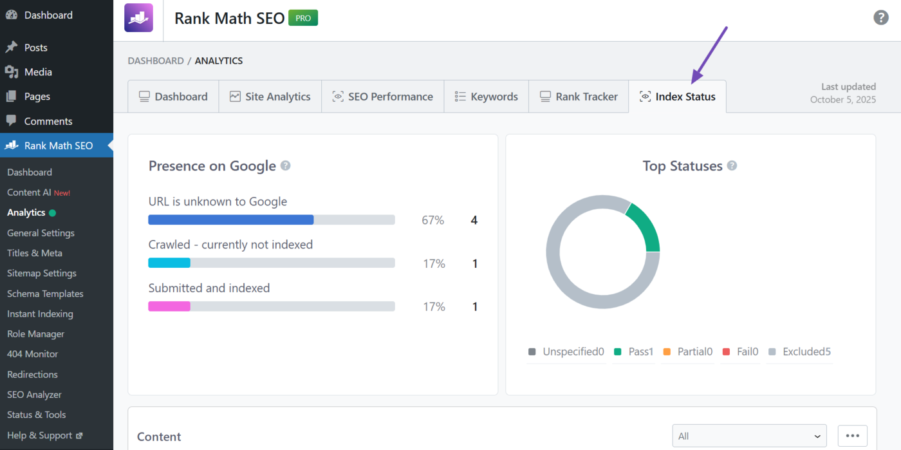The width and height of the screenshot is (901, 450).
Task: Open the All content filter dropdown
Action: coord(749,435)
